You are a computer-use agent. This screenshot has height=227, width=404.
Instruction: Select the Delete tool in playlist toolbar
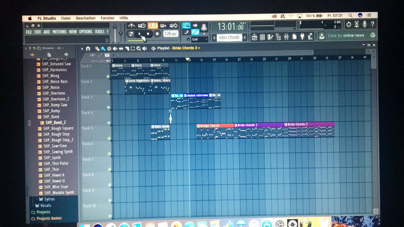click(109, 49)
